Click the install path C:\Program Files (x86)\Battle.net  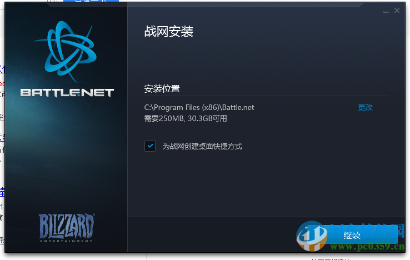pos(199,108)
